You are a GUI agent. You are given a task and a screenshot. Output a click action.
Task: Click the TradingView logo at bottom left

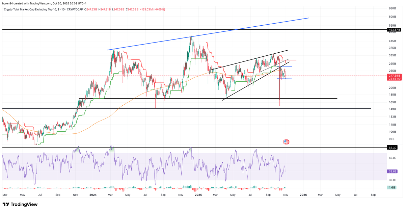coord(20,204)
